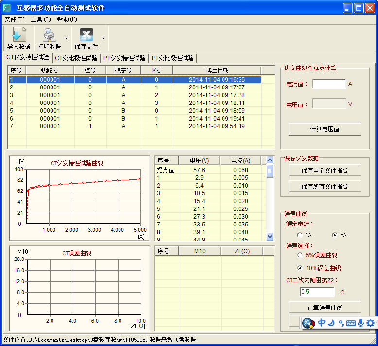Select record row 3 dated 09:17:38
The image size is (378, 346).
(135, 95)
